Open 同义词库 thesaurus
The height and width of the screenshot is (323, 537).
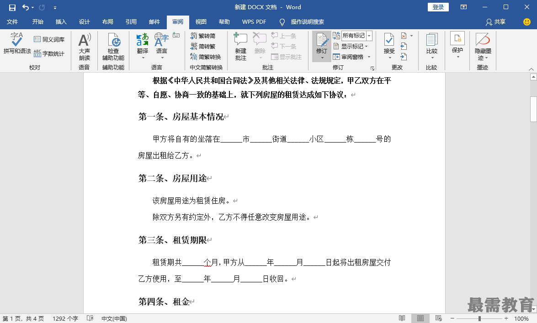[x=49, y=39]
